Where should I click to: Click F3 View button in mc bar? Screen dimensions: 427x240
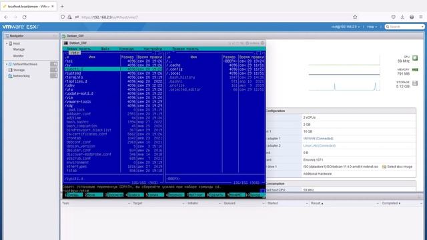coord(114,195)
